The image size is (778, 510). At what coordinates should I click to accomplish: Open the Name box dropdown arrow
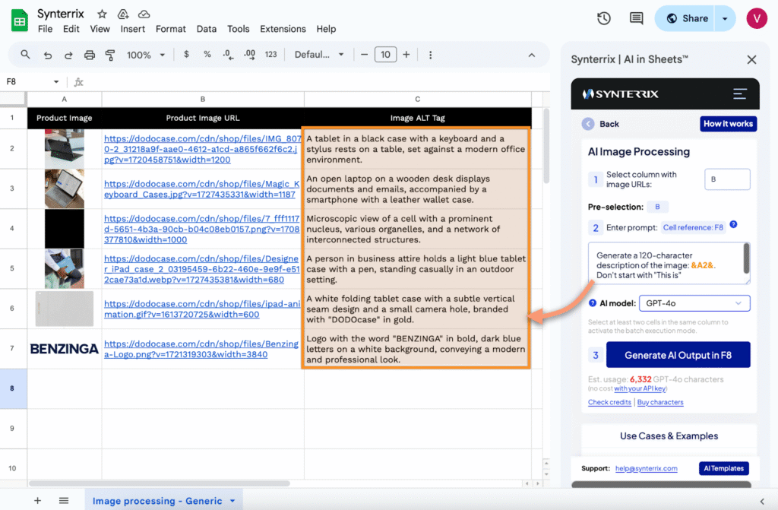coord(56,82)
